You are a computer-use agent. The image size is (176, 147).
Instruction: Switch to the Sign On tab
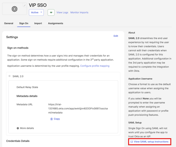tap(24, 23)
